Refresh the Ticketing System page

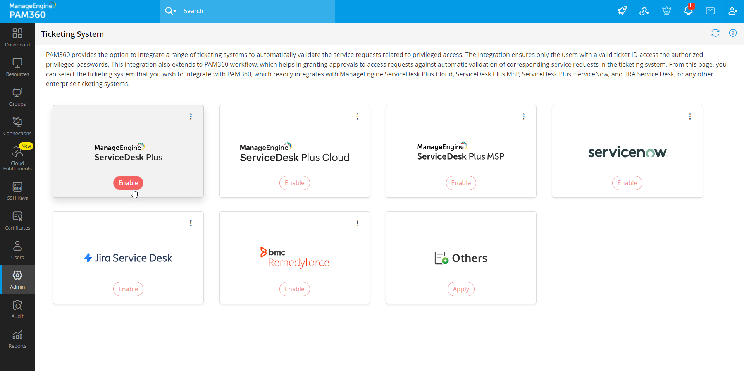click(715, 33)
